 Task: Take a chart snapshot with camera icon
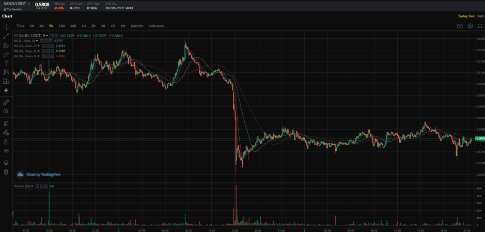click(460, 26)
